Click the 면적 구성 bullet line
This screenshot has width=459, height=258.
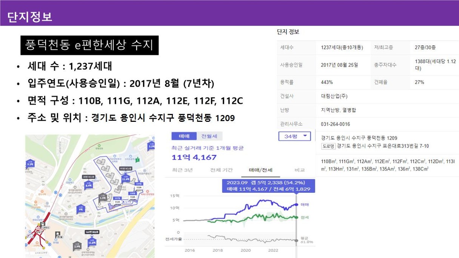point(135,101)
